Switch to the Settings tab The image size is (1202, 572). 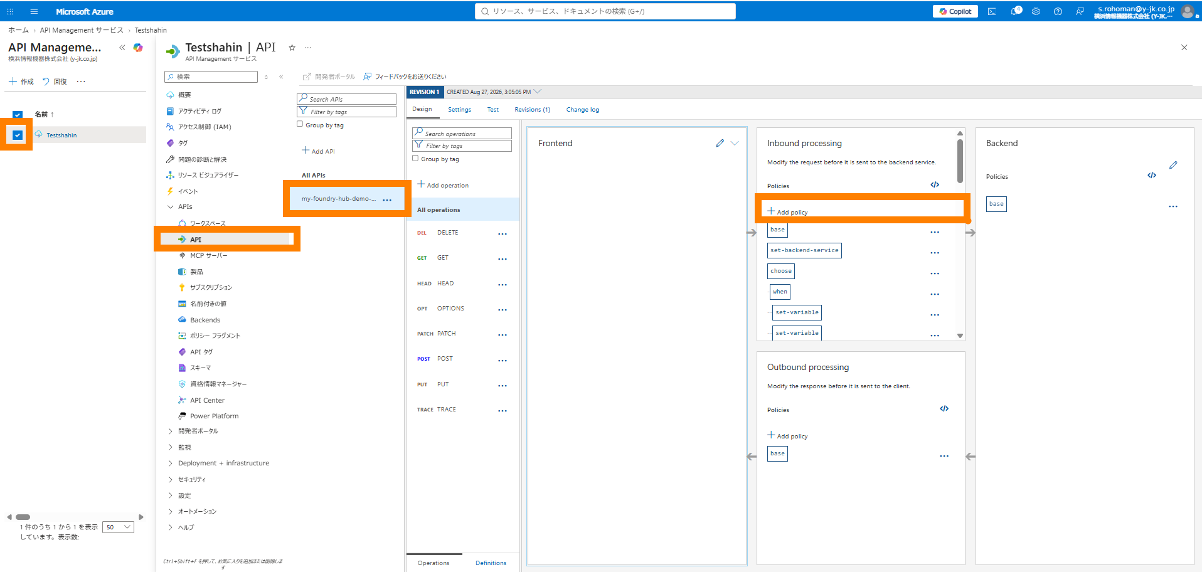tap(460, 110)
